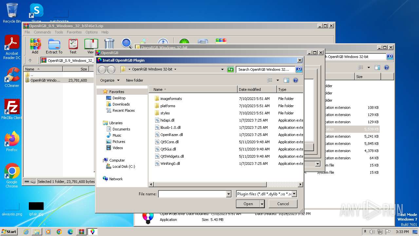Image resolution: width=419 pixels, height=236 pixels.
Task: Open Recycle Bin on desktop
Action: click(12, 13)
